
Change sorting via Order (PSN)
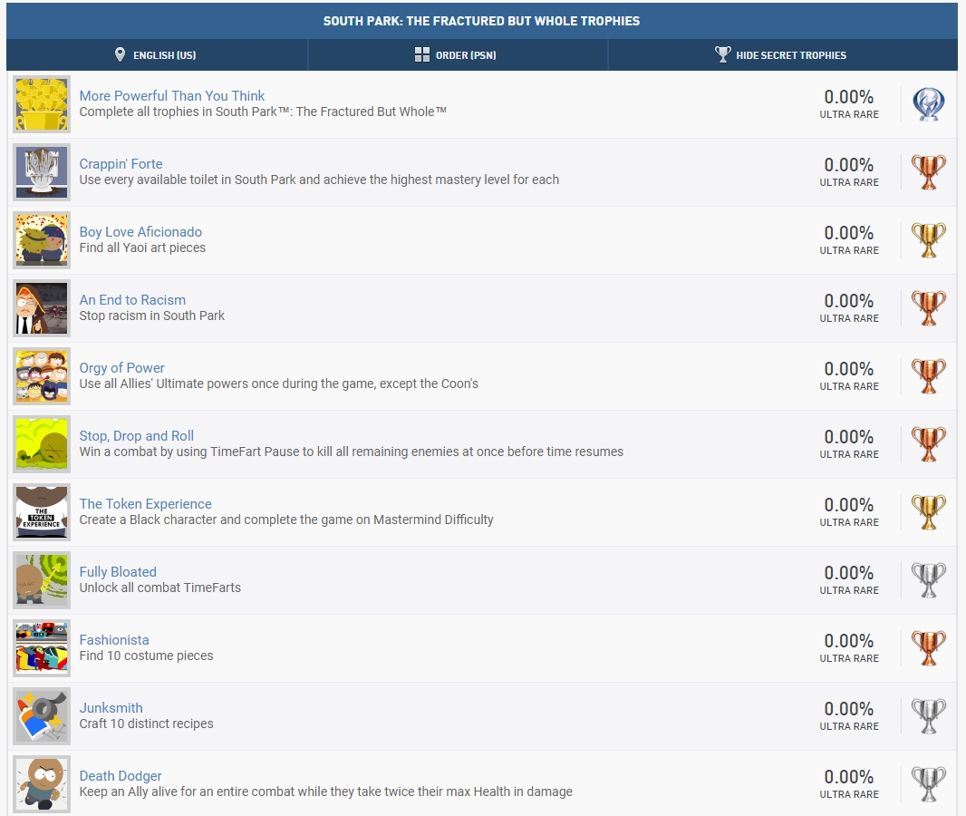457,54
